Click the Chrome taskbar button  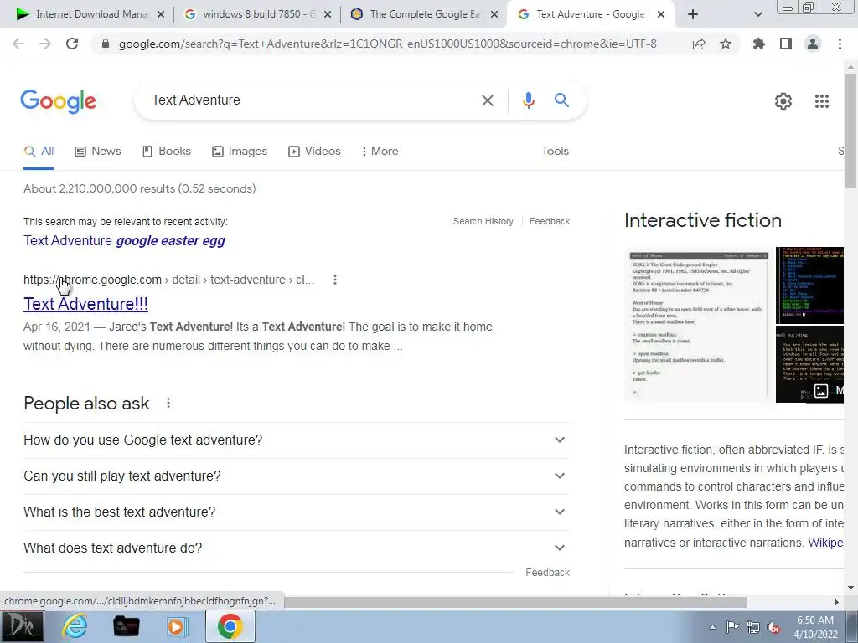tap(230, 626)
